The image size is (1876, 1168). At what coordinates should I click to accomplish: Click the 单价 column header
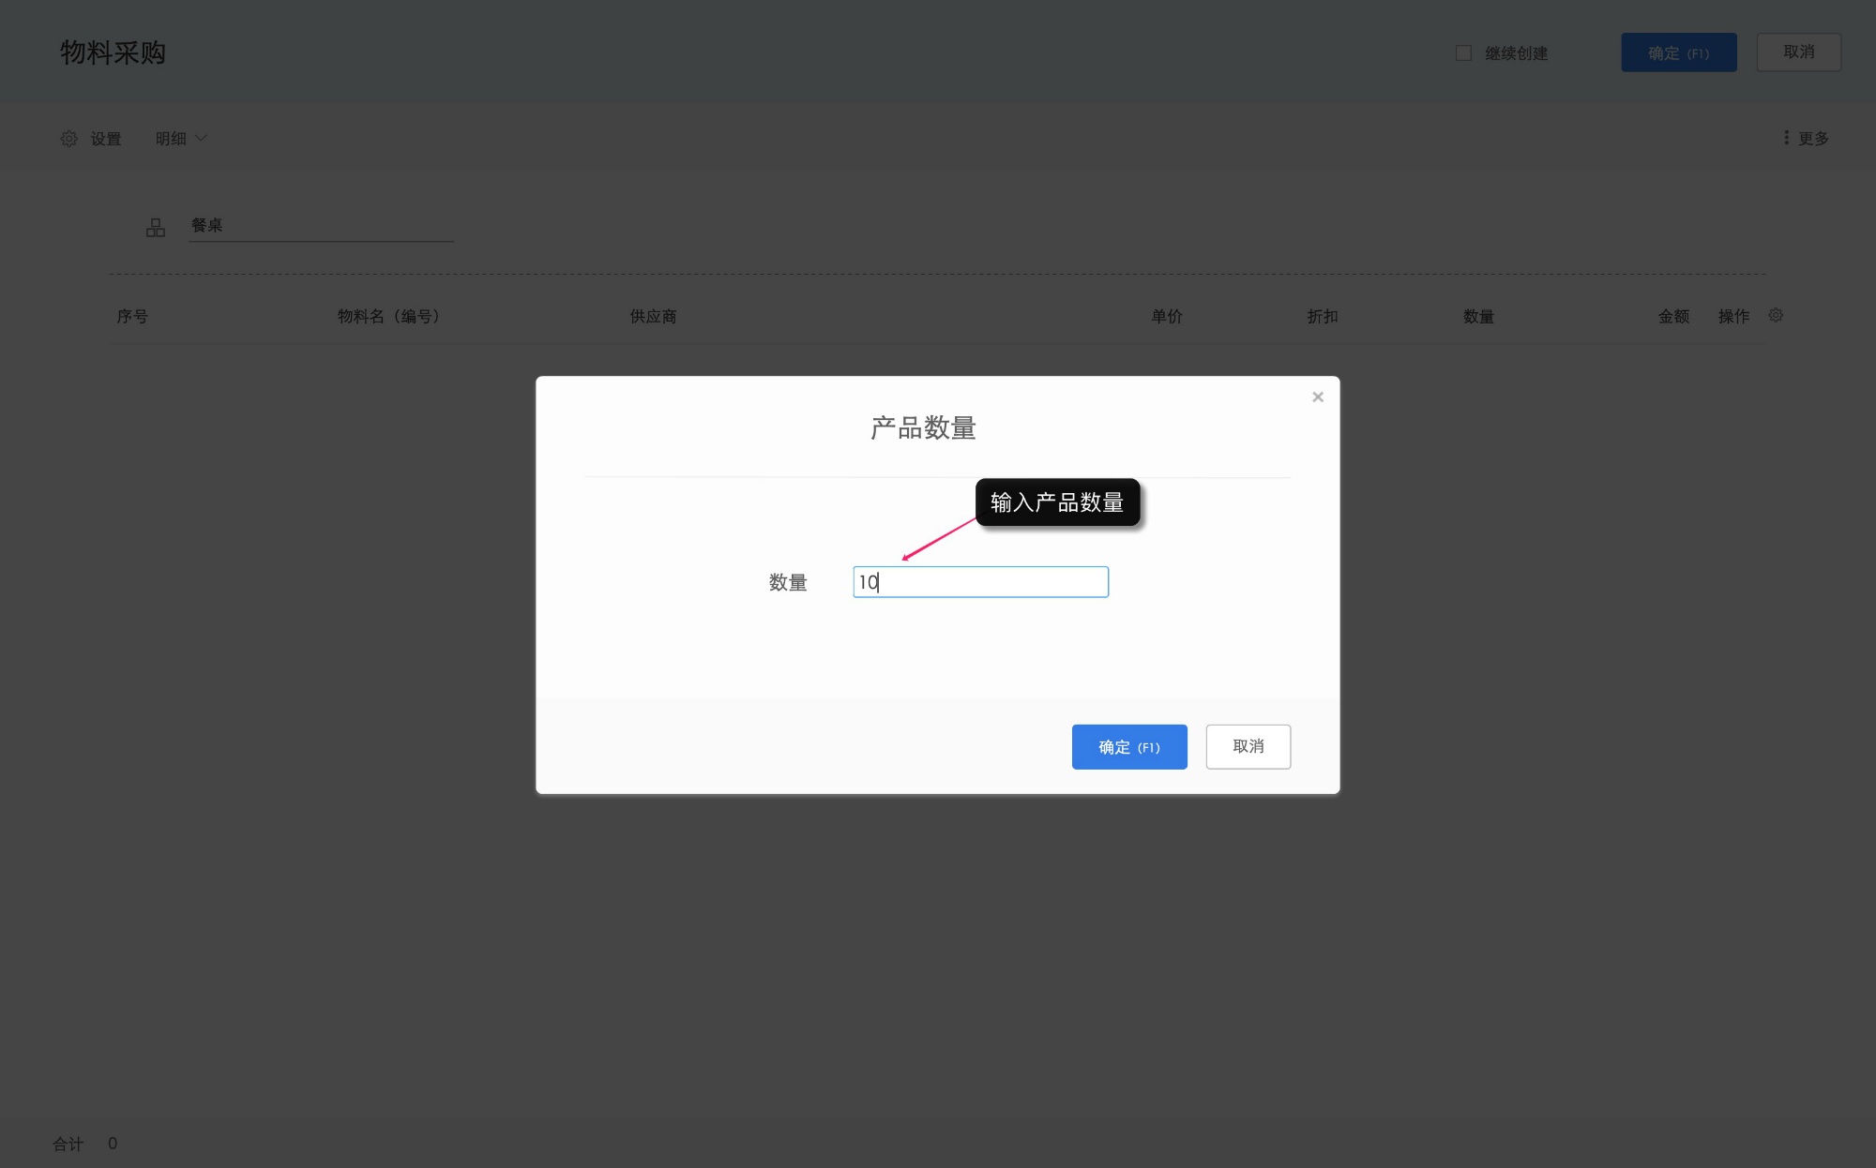(x=1166, y=316)
